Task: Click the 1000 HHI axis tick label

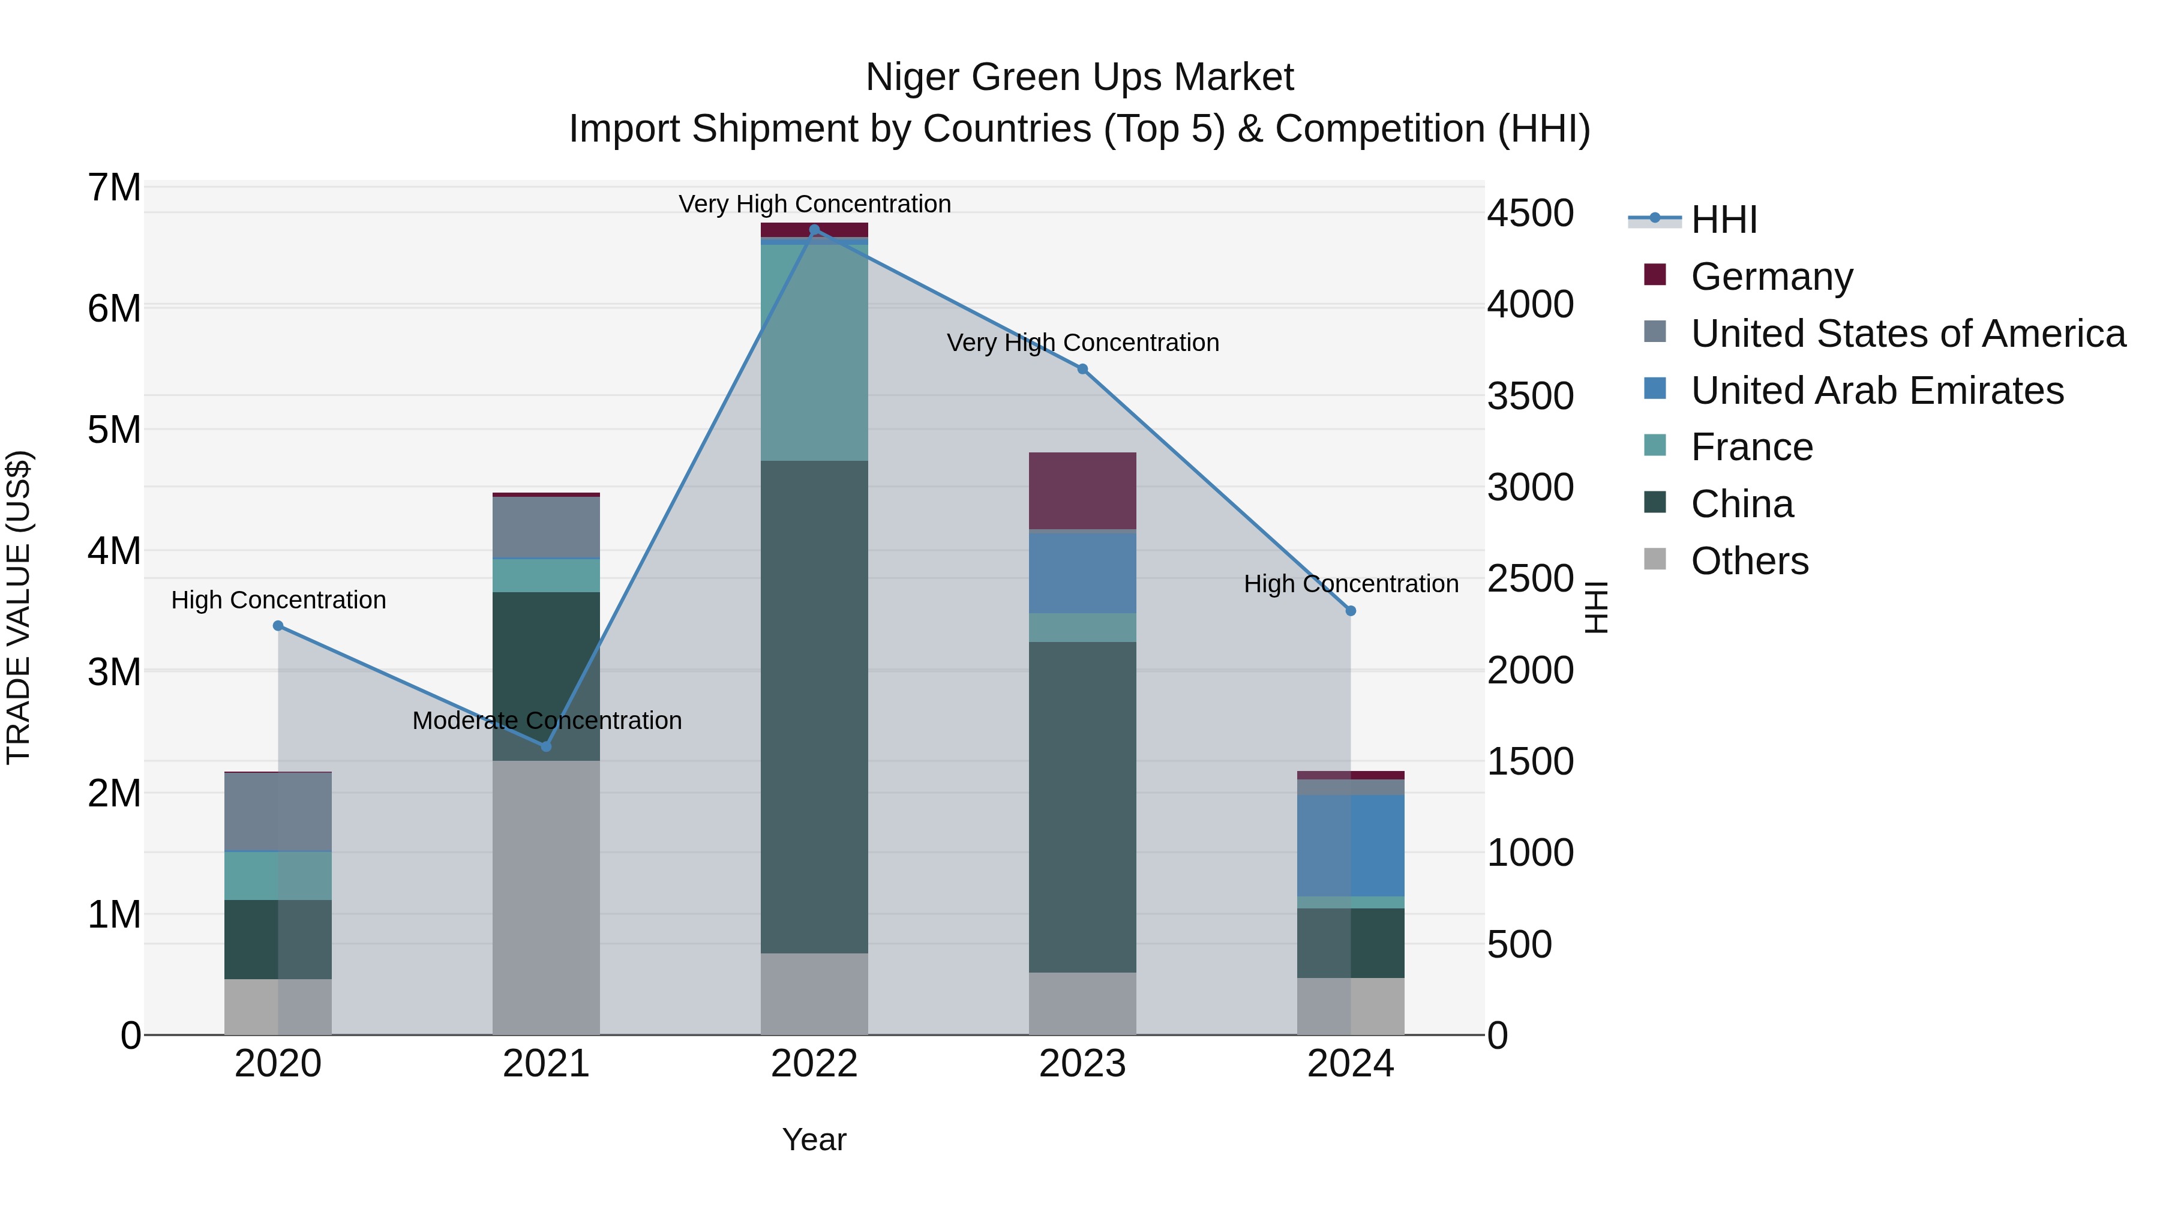Action: coord(1530,853)
